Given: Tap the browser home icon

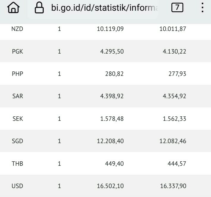Looking at the screenshot, I should [x=13, y=8].
